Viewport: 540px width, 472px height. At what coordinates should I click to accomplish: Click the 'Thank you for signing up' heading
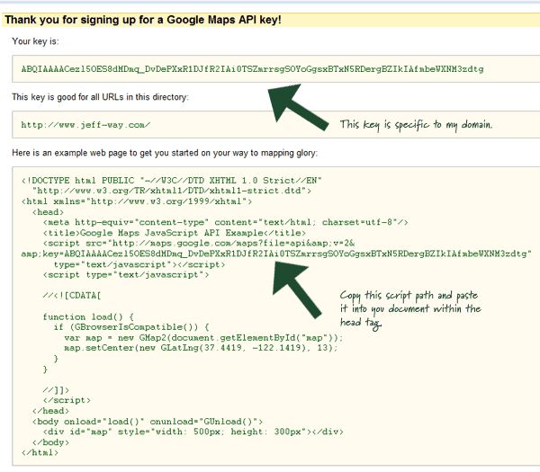143,20
